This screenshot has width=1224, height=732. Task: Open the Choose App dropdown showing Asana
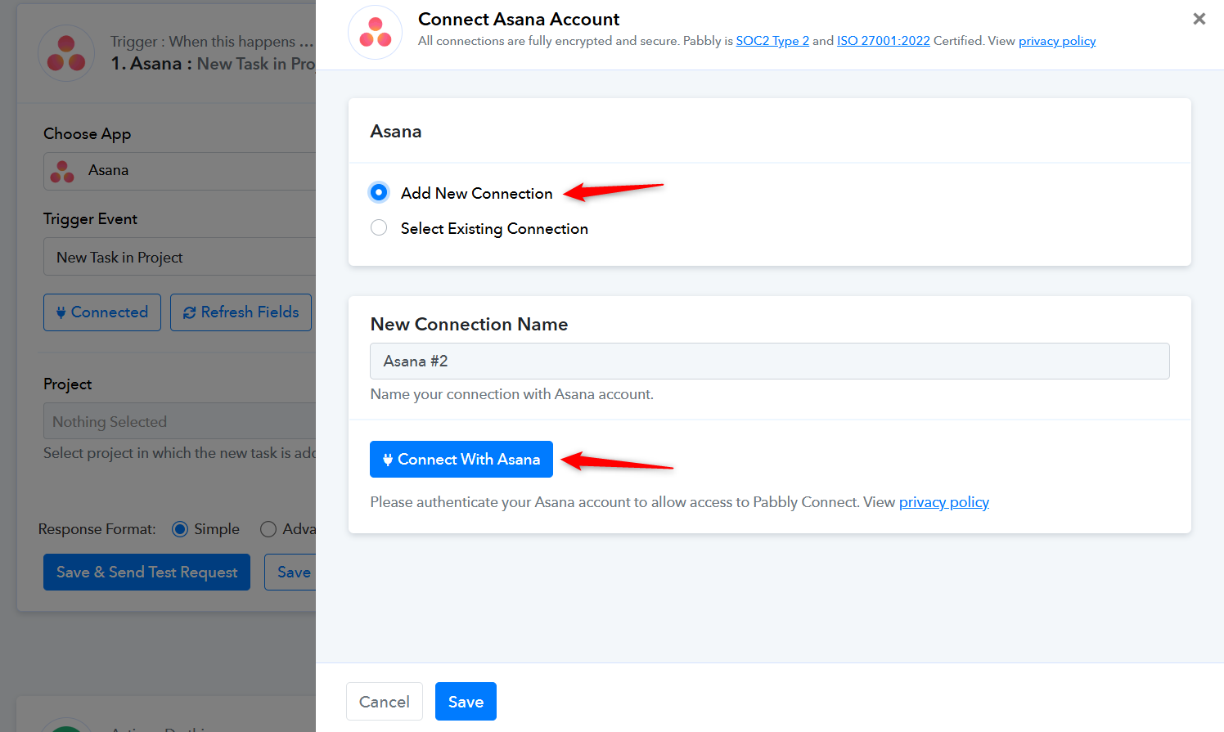coord(180,171)
